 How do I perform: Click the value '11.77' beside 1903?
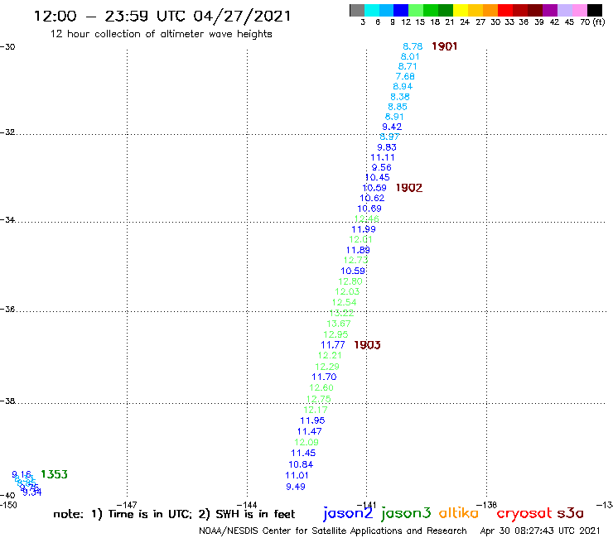coord(333,345)
